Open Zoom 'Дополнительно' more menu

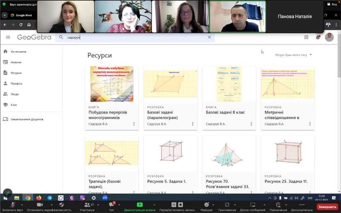coord(302,207)
